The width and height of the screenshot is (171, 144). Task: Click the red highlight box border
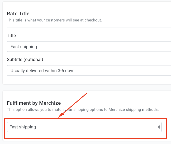86,118
